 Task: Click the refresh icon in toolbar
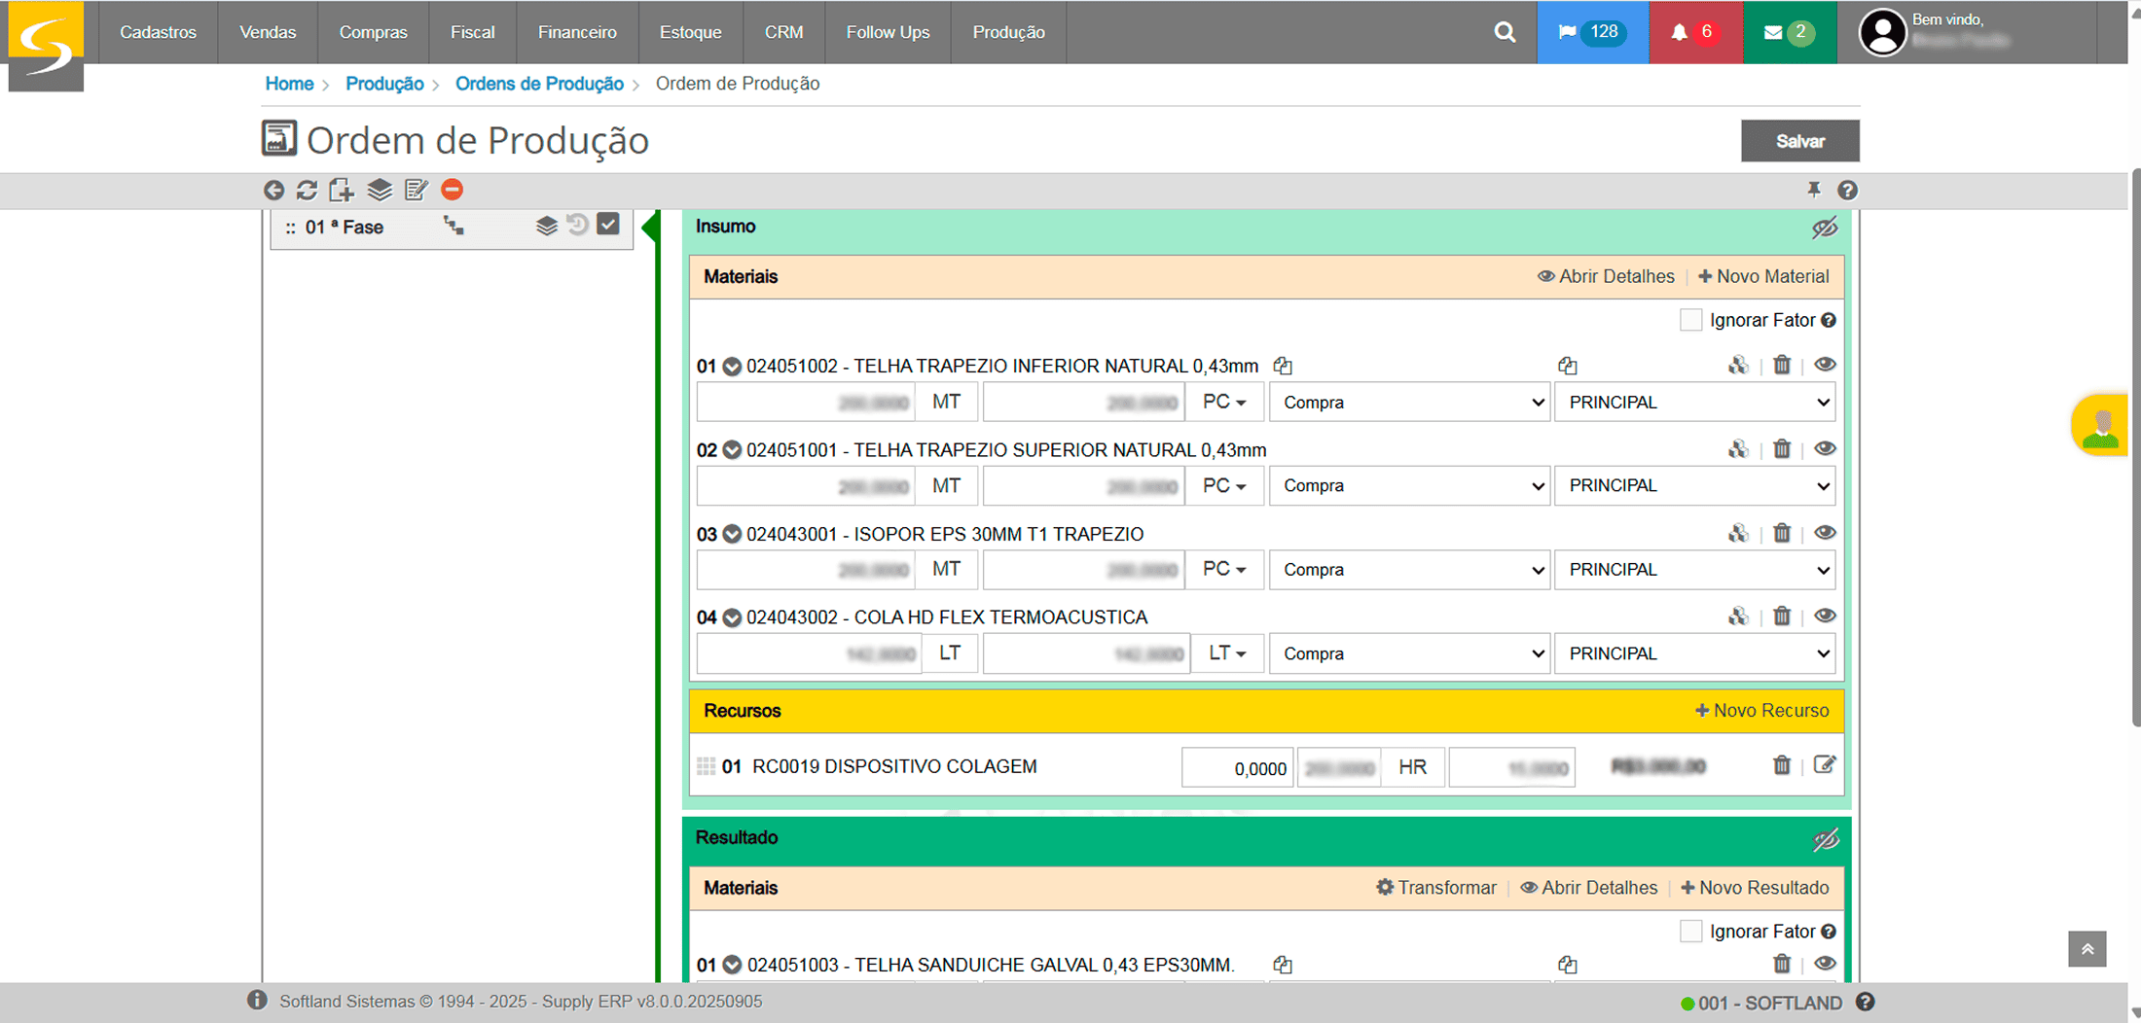click(307, 190)
